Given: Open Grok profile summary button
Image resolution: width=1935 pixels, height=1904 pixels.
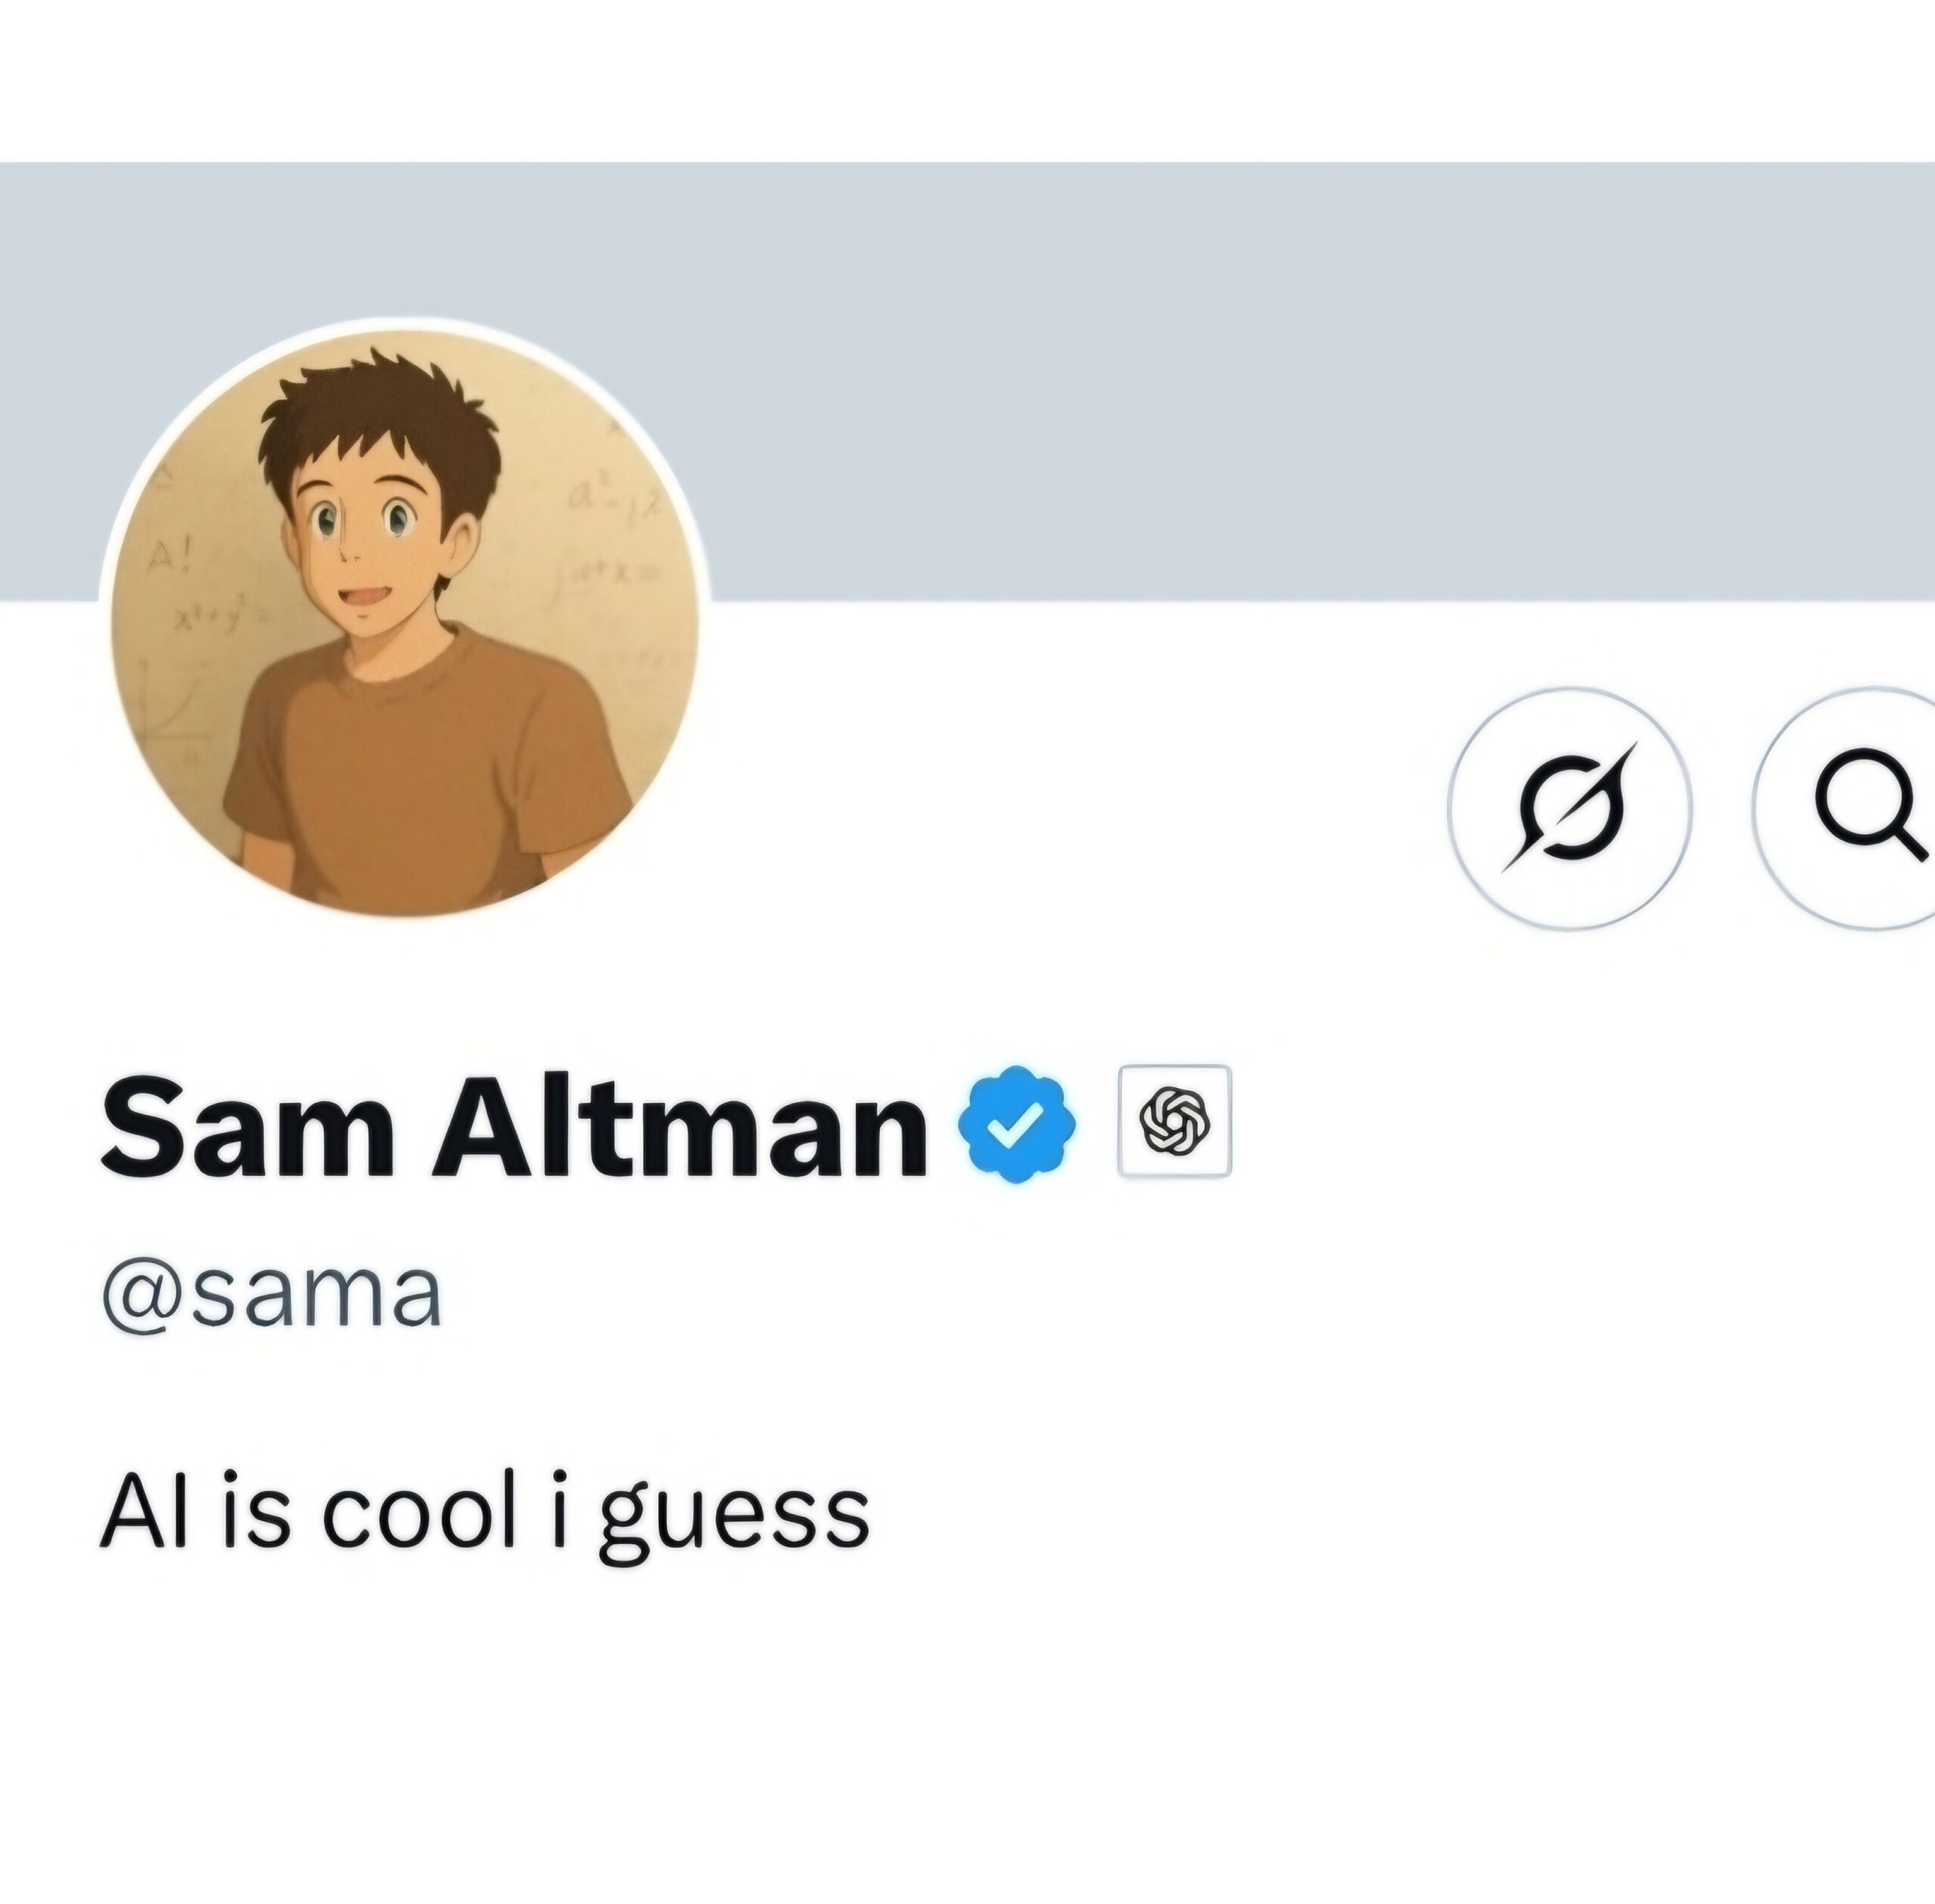Looking at the screenshot, I should [1569, 808].
